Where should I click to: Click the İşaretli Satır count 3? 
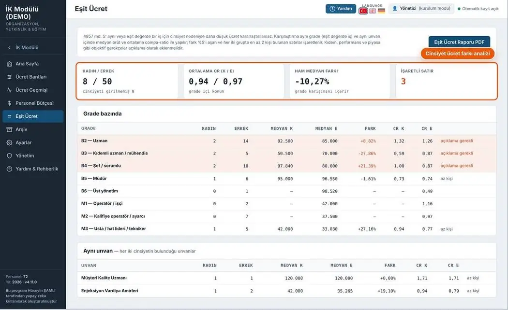click(403, 82)
